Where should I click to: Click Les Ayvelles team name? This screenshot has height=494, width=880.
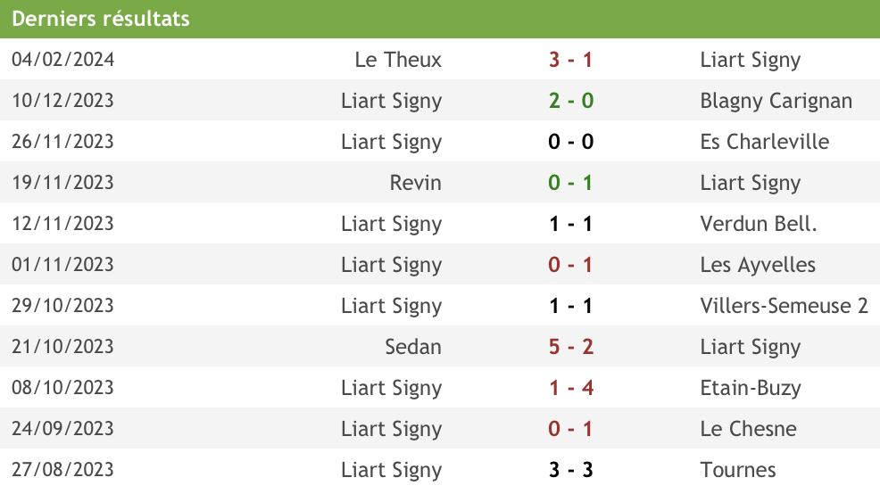point(758,265)
